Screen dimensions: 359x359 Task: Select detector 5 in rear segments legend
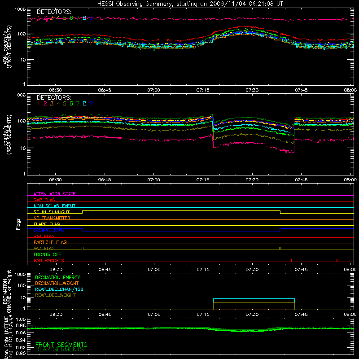coord(65,104)
